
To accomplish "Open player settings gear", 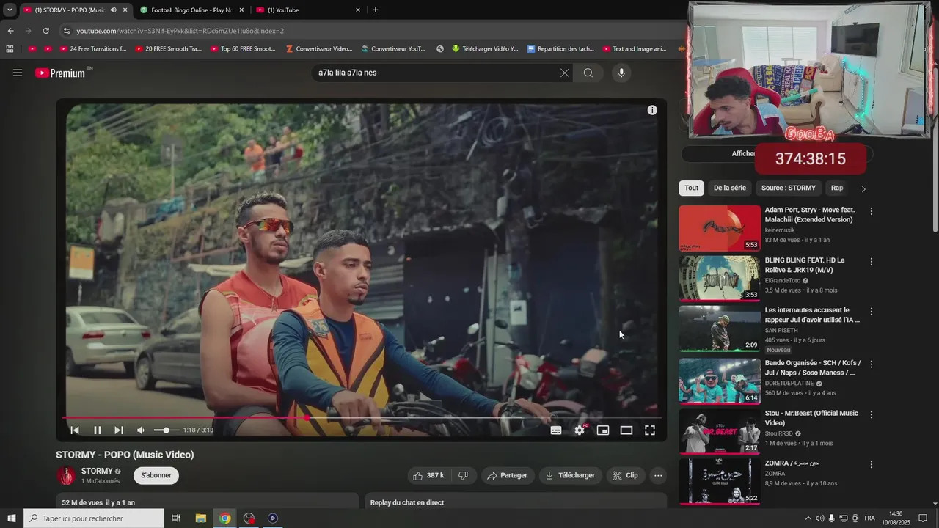I will (x=580, y=430).
